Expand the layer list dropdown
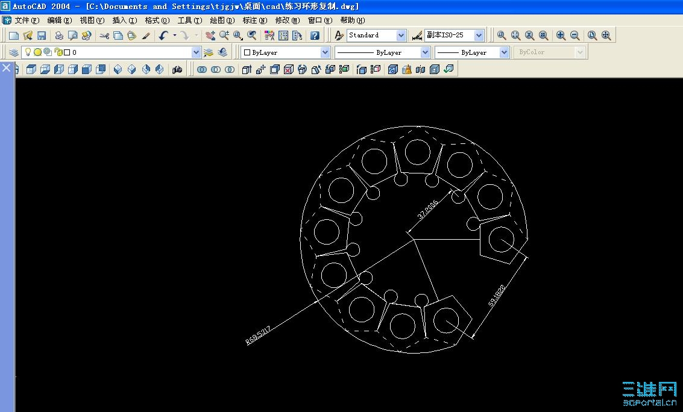This screenshot has height=412, width=683. 196,52
